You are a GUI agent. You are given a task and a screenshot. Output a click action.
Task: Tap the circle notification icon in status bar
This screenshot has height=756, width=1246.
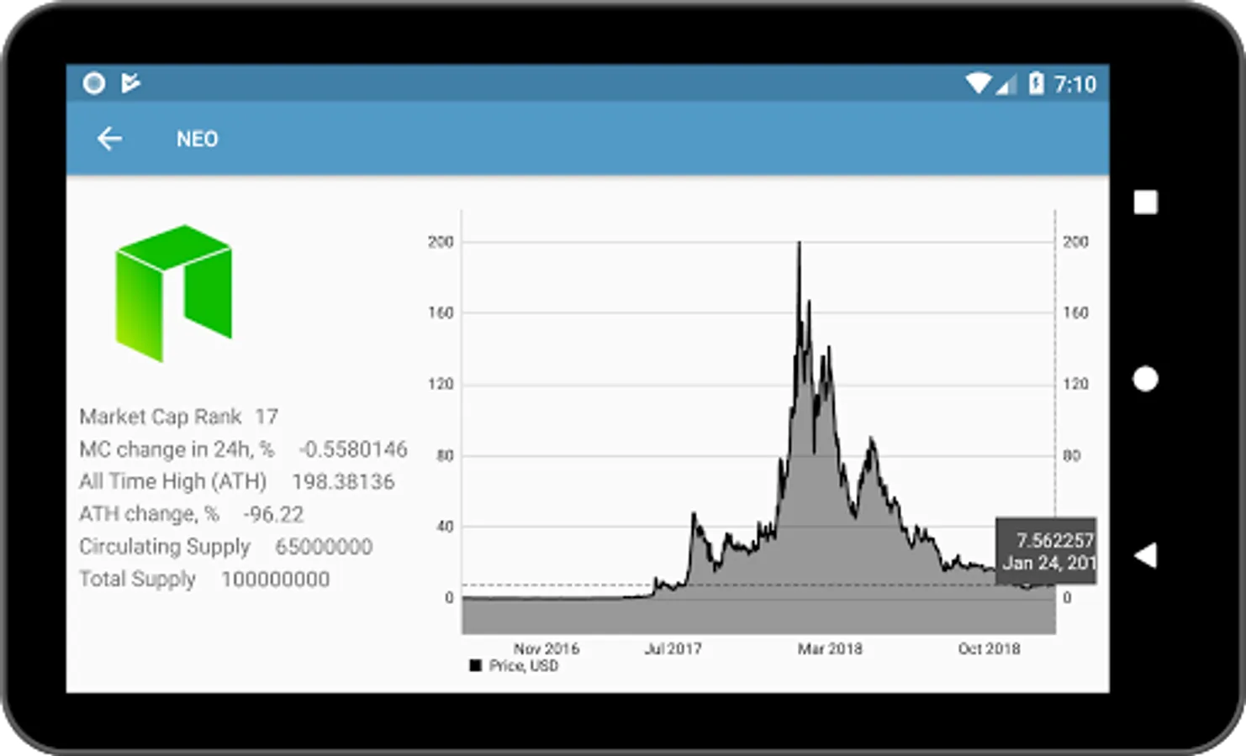pyautogui.click(x=94, y=83)
